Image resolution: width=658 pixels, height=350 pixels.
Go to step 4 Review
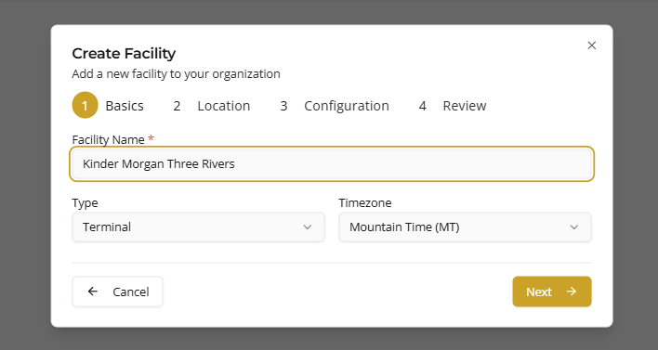click(453, 106)
